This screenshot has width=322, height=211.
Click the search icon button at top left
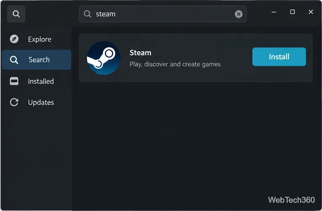pyautogui.click(x=16, y=14)
